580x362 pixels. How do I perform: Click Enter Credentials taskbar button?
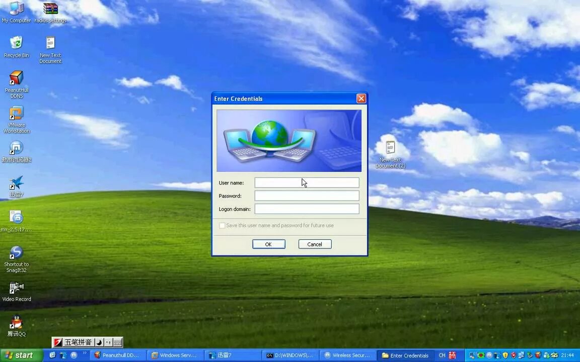tap(405, 355)
